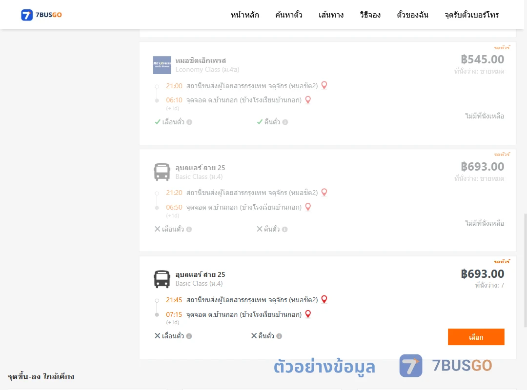Click ไม่มีที่นั่งเหลือ on 21:20 trip card
The width and height of the screenshot is (527, 390).
pyautogui.click(x=485, y=223)
